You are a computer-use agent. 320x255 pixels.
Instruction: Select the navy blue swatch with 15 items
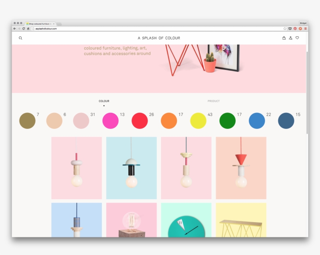286,121
